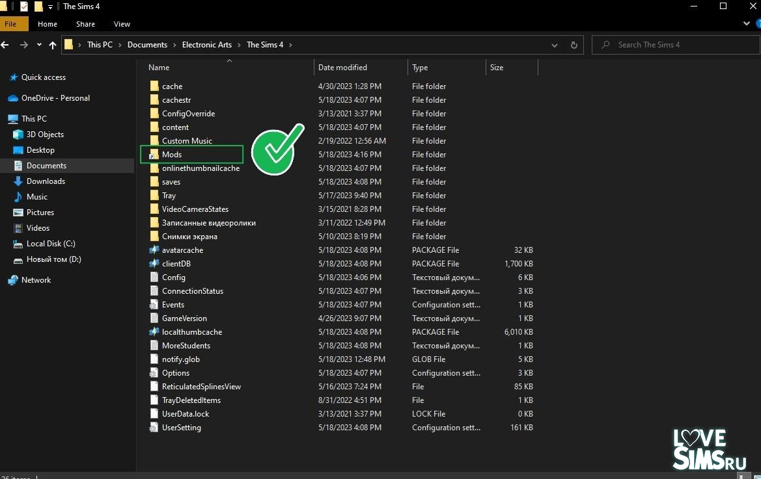Select the notify.glob file icon
Image resolution: width=761 pixels, height=479 pixels.
154,359
